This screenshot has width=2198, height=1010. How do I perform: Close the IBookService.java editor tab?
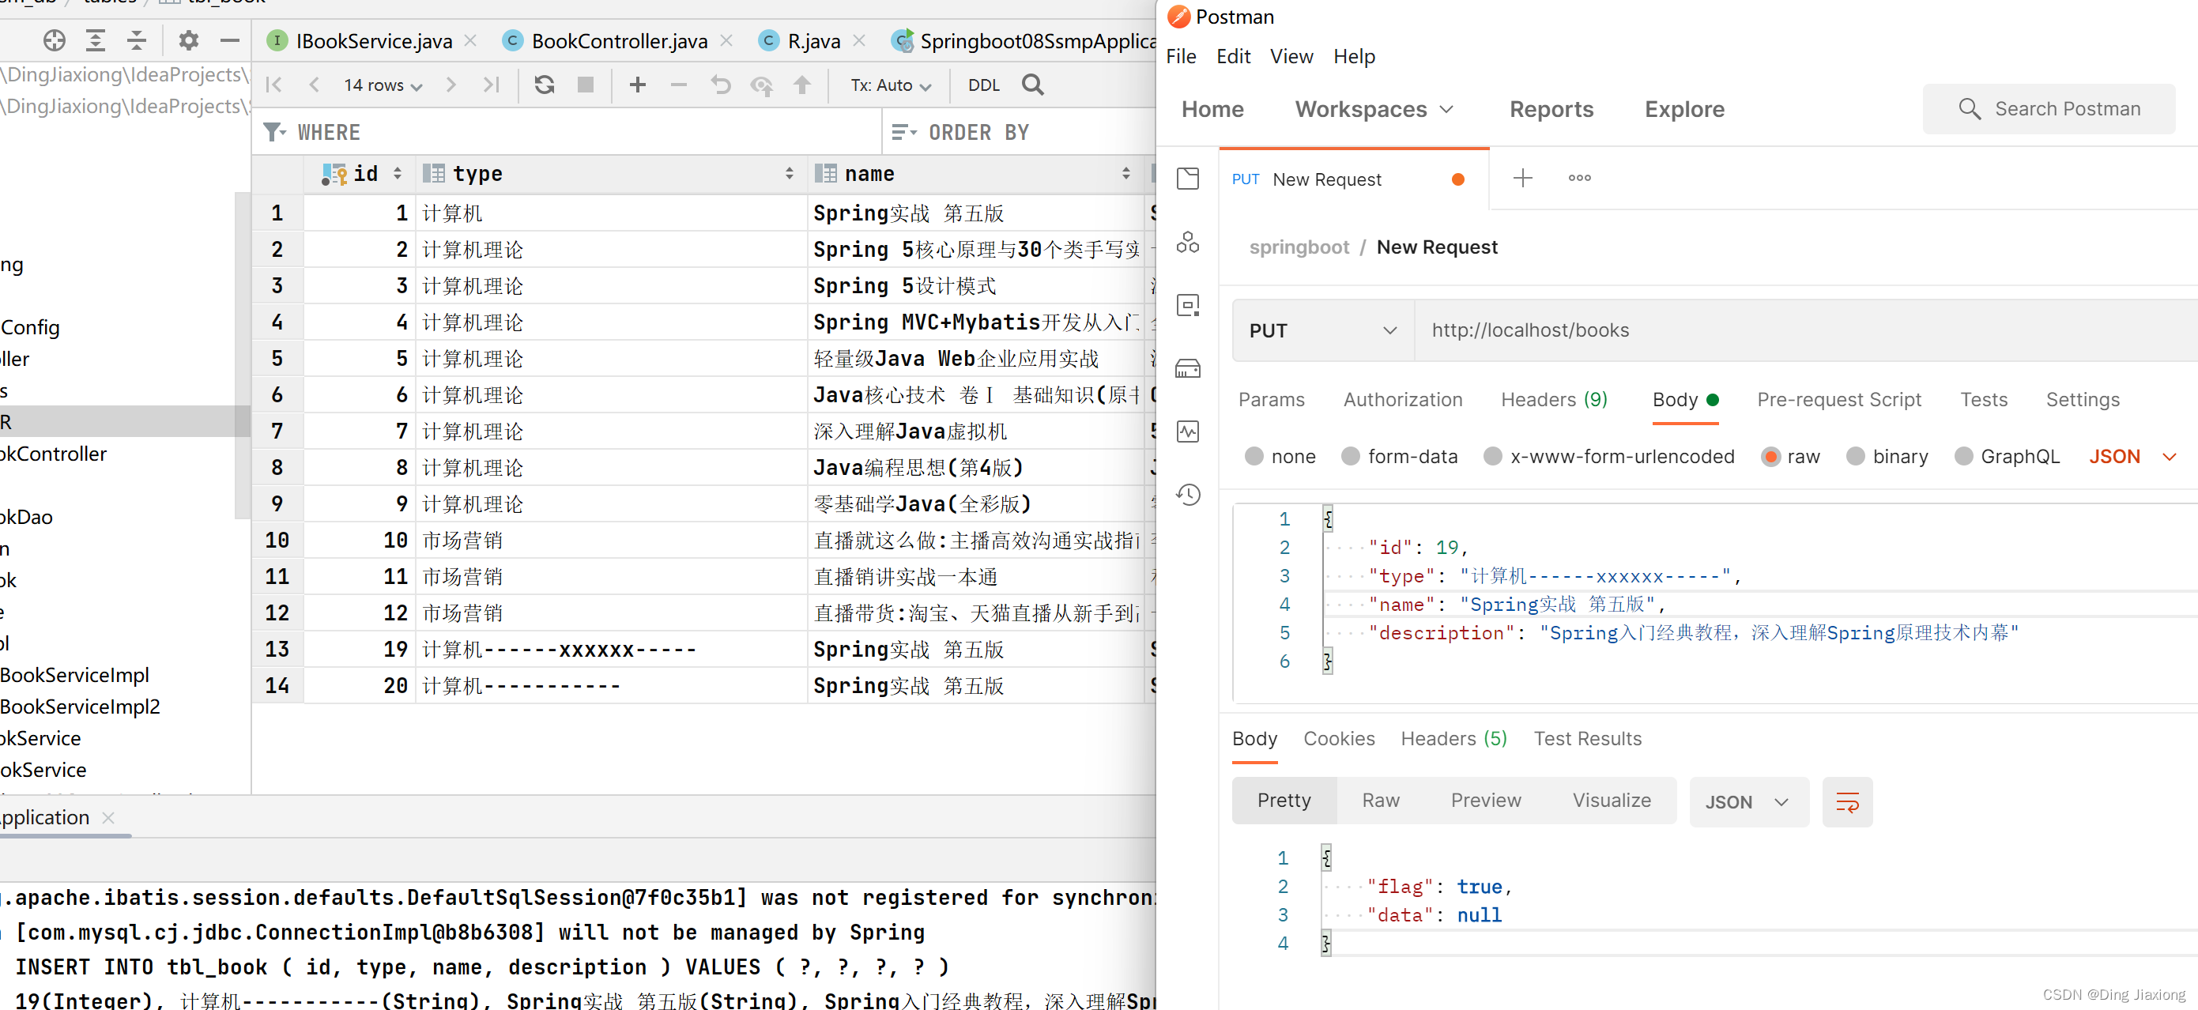coord(470,40)
